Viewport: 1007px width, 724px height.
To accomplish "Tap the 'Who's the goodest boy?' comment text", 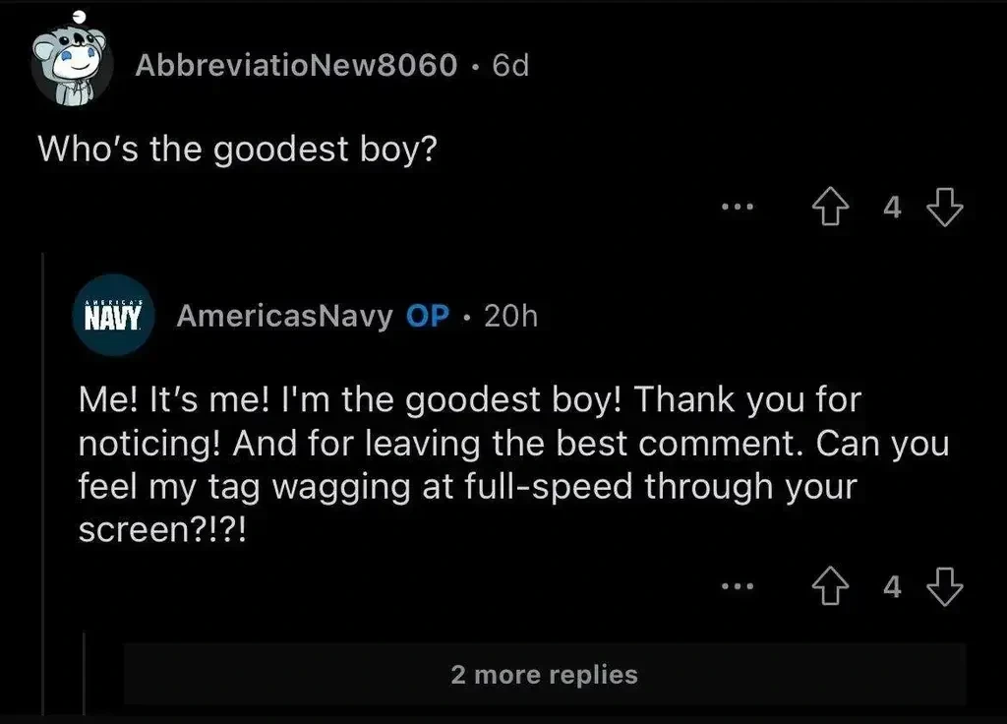I will (236, 150).
